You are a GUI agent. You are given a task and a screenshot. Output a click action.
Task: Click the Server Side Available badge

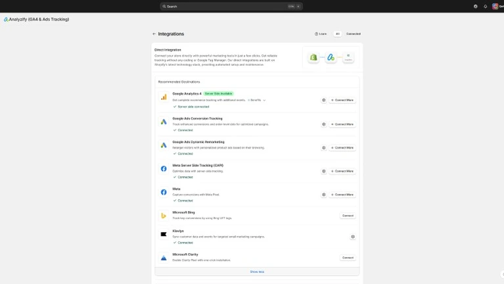[x=218, y=93]
